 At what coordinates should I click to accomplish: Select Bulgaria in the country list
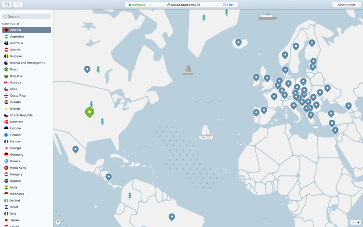[x=26, y=76]
